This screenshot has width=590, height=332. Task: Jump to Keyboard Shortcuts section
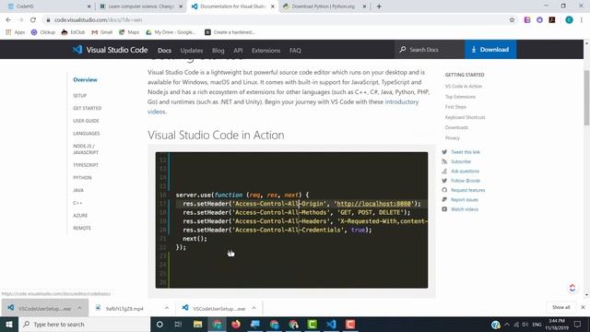[x=465, y=117]
